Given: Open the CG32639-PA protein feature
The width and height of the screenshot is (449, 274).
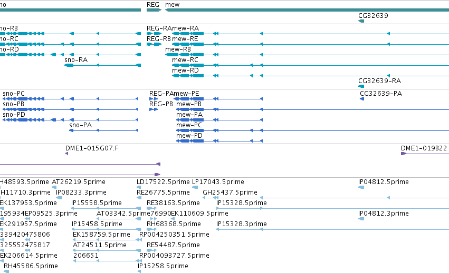Looking at the screenshot, I should (x=381, y=94).
